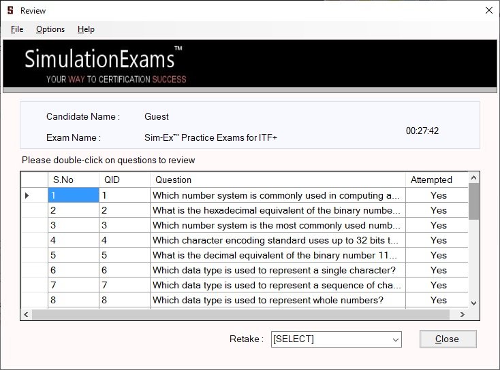Click the vertical scrollbar thumb
500x370 pixels.
[473, 201]
